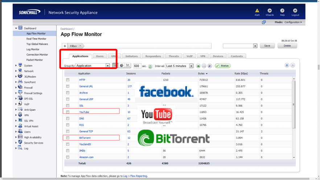320x180 pixels.
Task: Open the Group By Application dropdown
Action: [93, 66]
